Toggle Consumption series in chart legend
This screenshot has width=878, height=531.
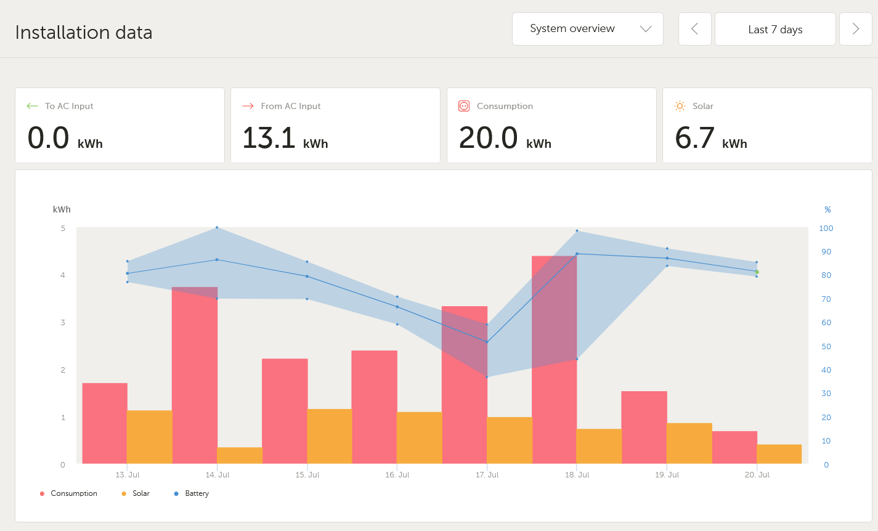pyautogui.click(x=68, y=493)
